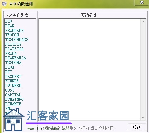Select PEAKA in the function list
The image size is (149, 133).
coord(11,53)
